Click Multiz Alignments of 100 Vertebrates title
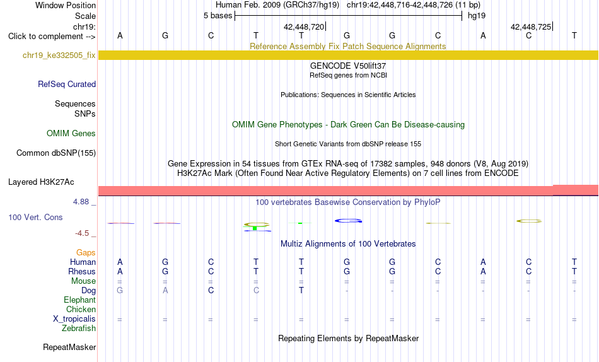This screenshot has height=362, width=599. [x=348, y=244]
